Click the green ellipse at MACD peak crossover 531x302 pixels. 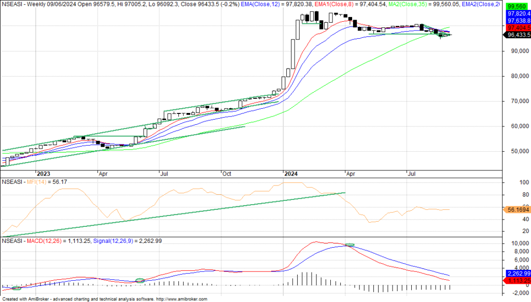point(350,245)
